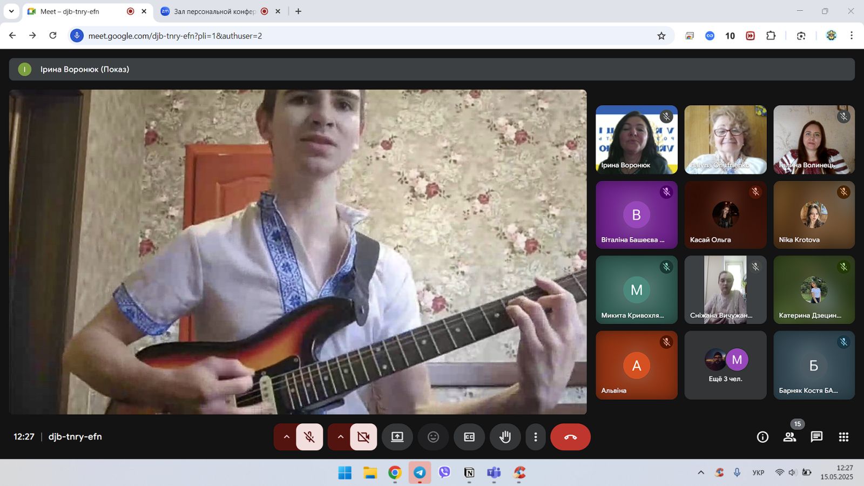This screenshot has width=864, height=486.
Task: Open the send reaction emoji button
Action: (x=433, y=437)
